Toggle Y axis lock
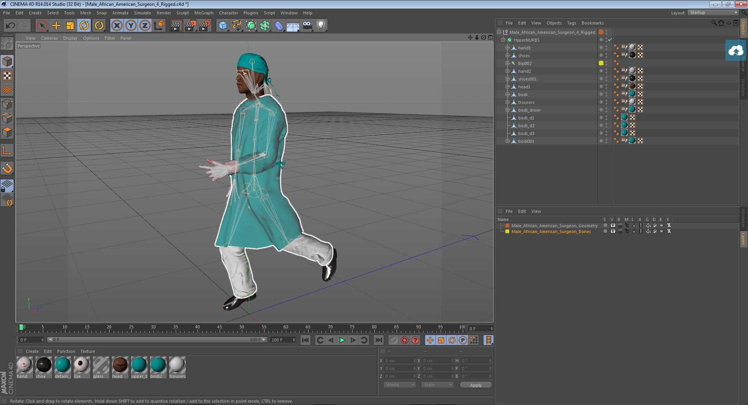 coord(131,26)
